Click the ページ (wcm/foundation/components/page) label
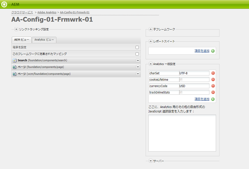 [x=44, y=74]
